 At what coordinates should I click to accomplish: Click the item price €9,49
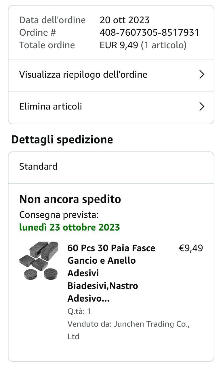point(191,248)
